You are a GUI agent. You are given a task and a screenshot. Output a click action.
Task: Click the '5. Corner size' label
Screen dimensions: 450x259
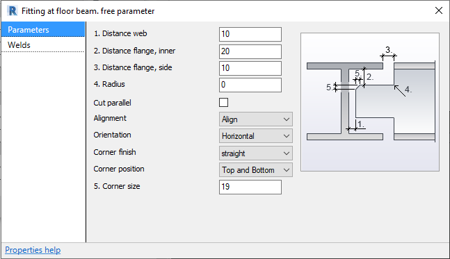point(117,186)
